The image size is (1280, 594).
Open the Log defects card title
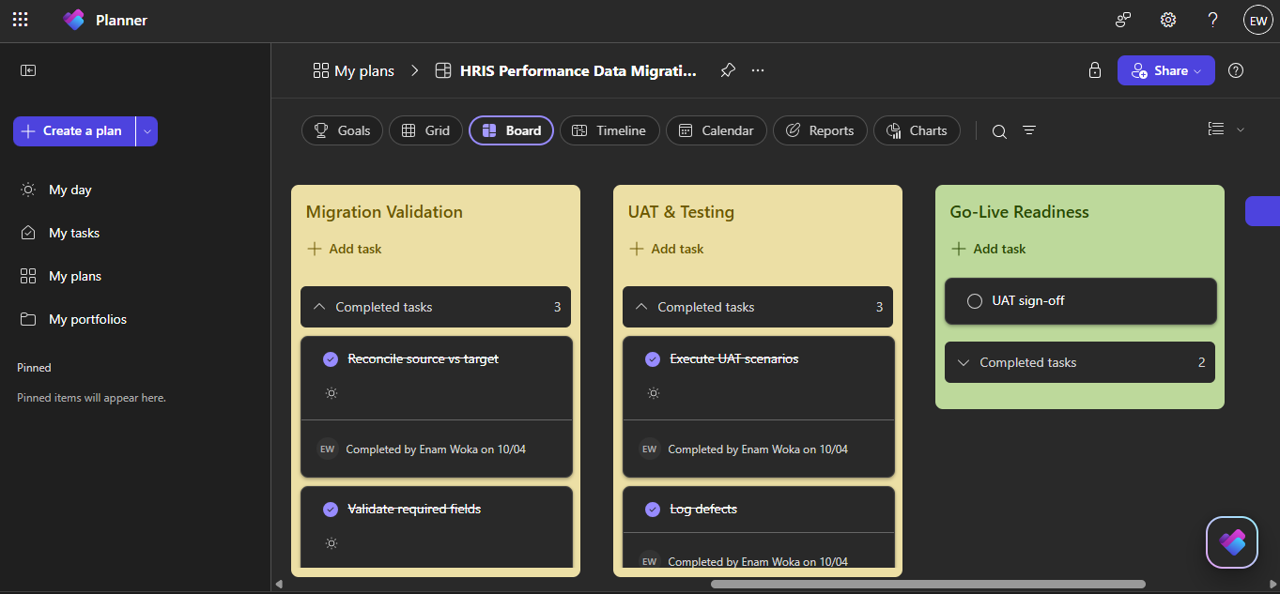(703, 510)
